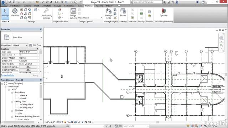The width and height of the screenshot is (228, 128).
Task: Select 1 - Ceiling Mech view
Action: [26, 105]
